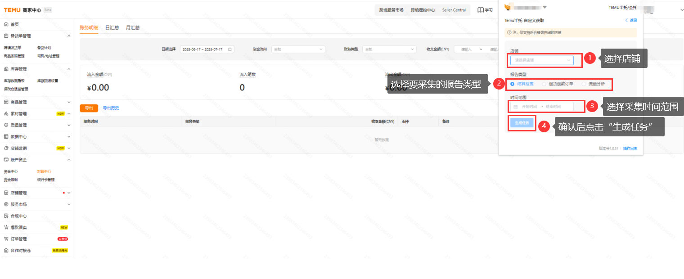Click the 订单管理 cart icon
The width and height of the screenshot is (684, 279).
6,239
